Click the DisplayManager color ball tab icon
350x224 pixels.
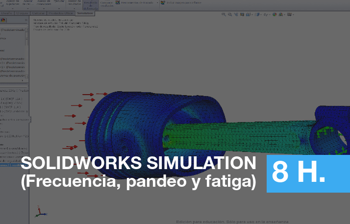3,20
